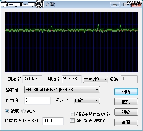
Task: Open the PHYSICALDRIVE1 disk dropdown
Action: pyautogui.click(x=62, y=90)
